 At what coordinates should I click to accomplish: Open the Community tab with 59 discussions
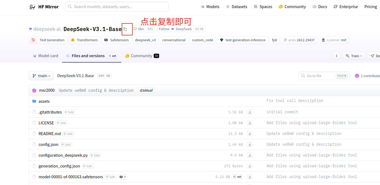tap(142, 56)
